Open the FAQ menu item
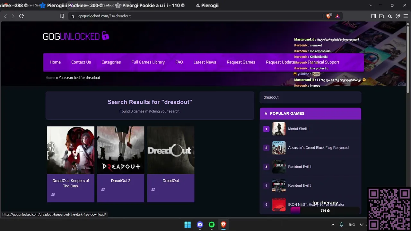 click(179, 62)
